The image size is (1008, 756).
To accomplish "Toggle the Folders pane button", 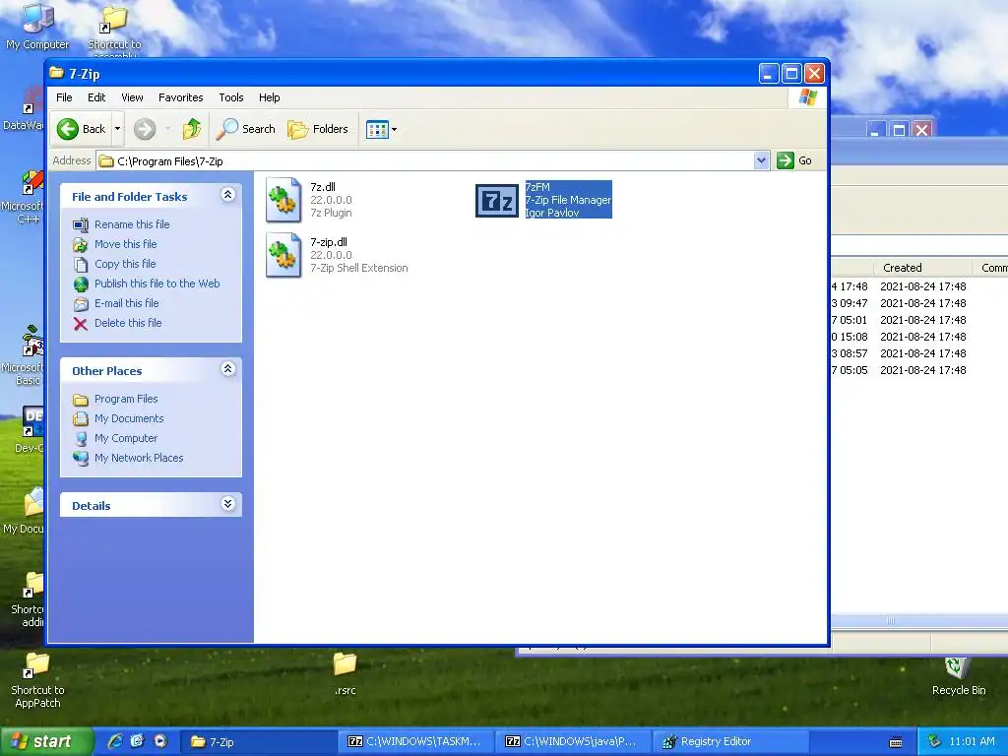I will click(x=318, y=129).
